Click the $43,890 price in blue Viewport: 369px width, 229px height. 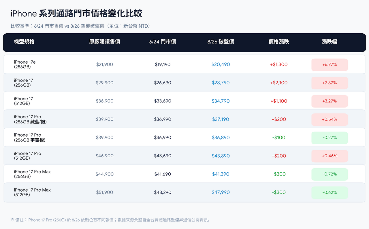[221, 156]
